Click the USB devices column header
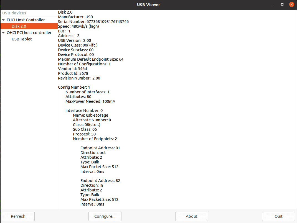Viewport: 297px width, 223px height. click(x=14, y=13)
